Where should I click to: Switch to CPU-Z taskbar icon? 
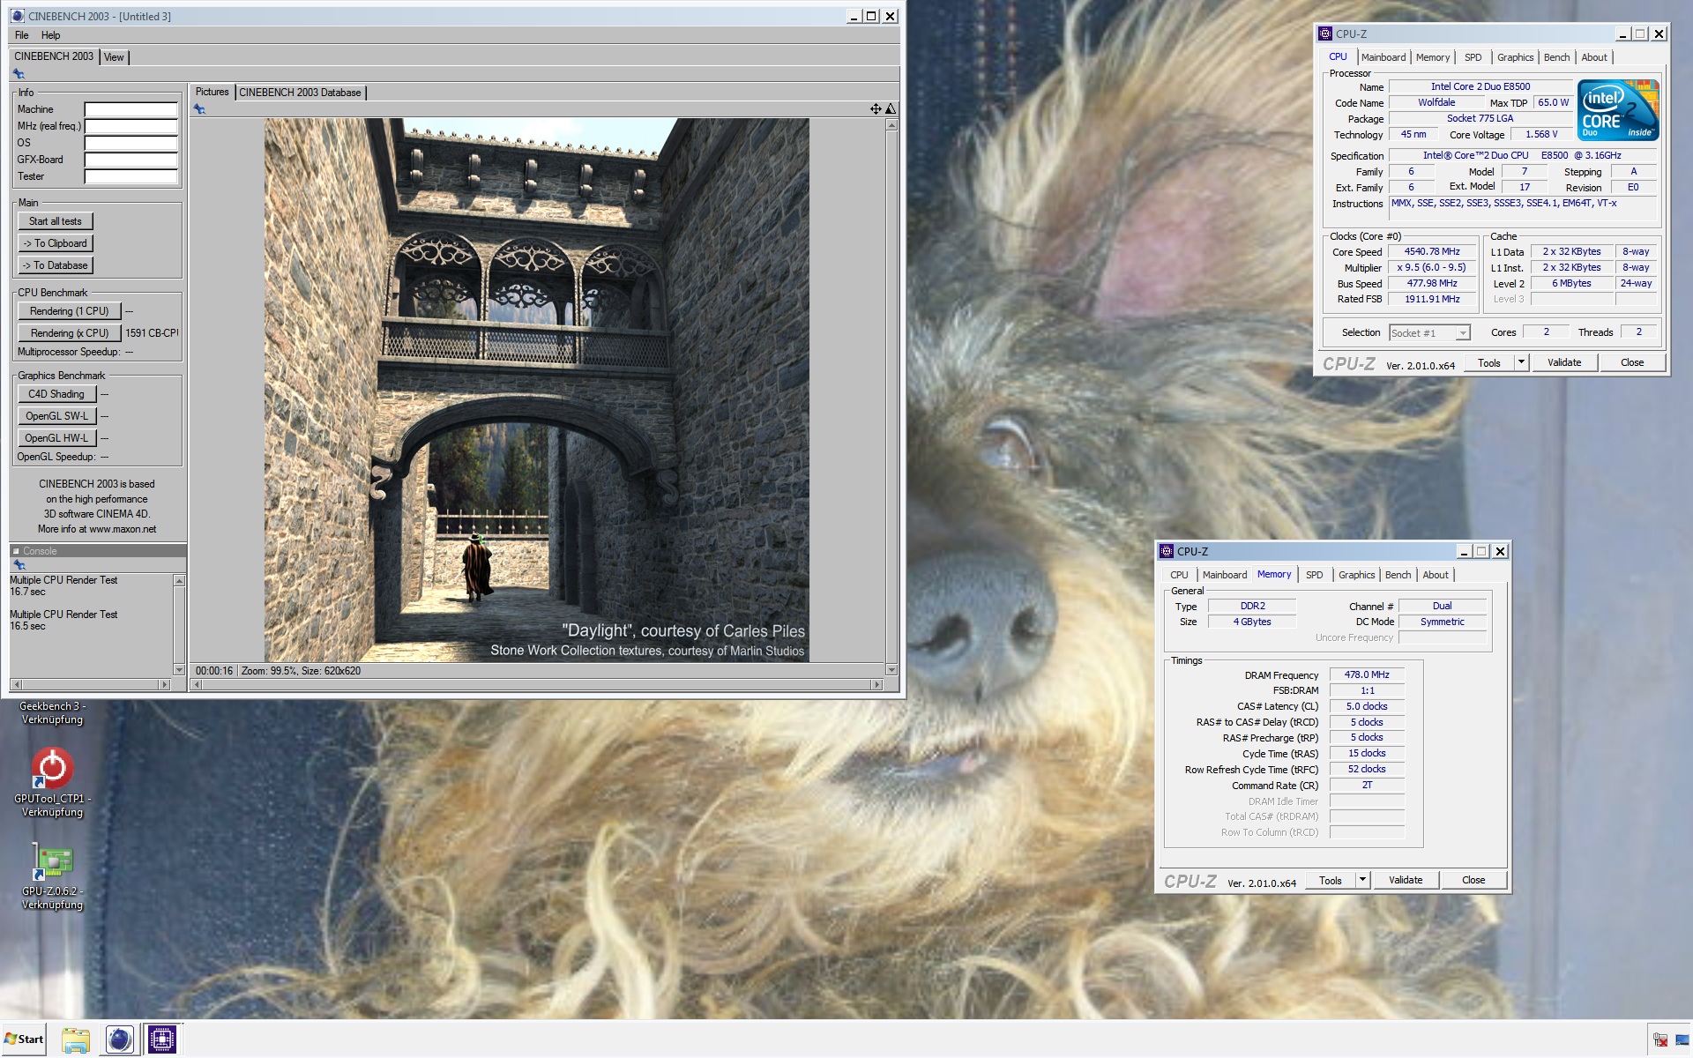[x=161, y=1039]
